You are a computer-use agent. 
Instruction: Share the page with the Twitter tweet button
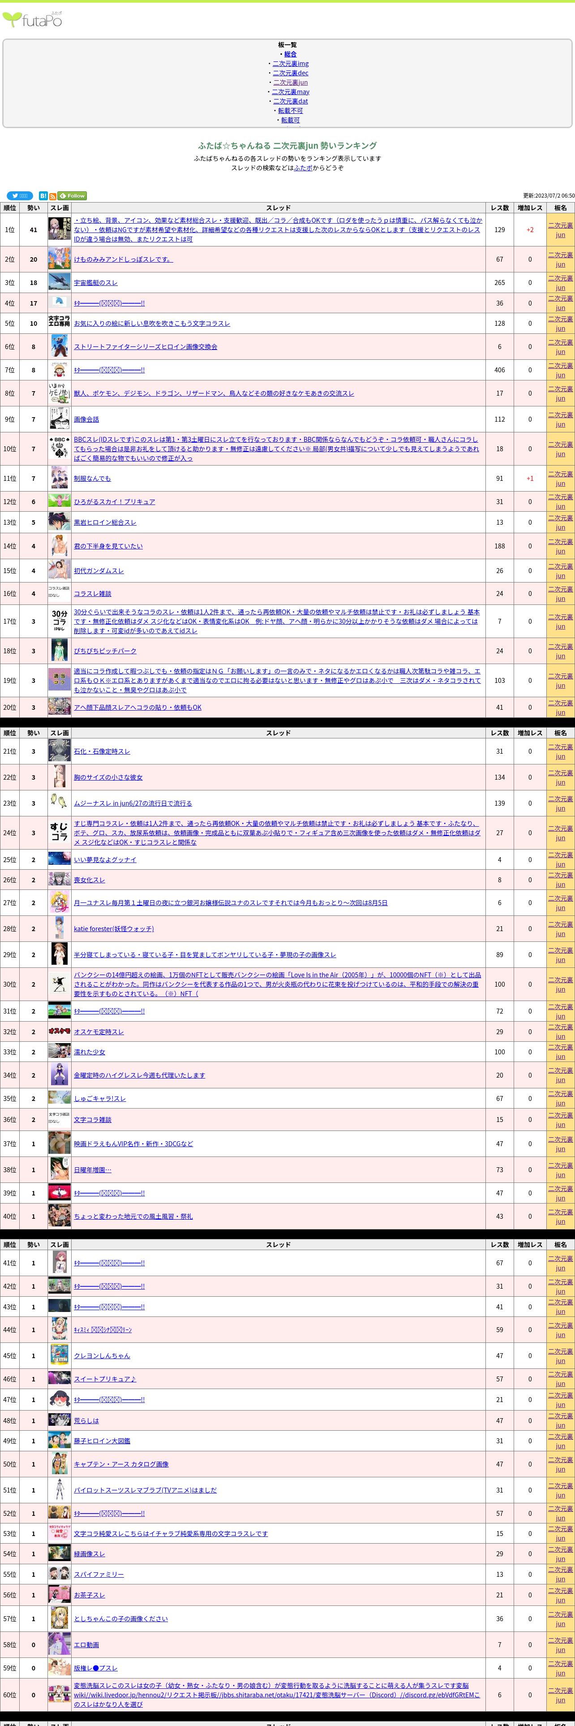(20, 196)
